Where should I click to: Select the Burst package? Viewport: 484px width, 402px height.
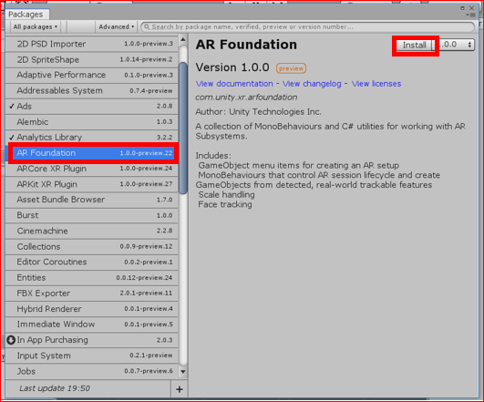click(x=92, y=215)
